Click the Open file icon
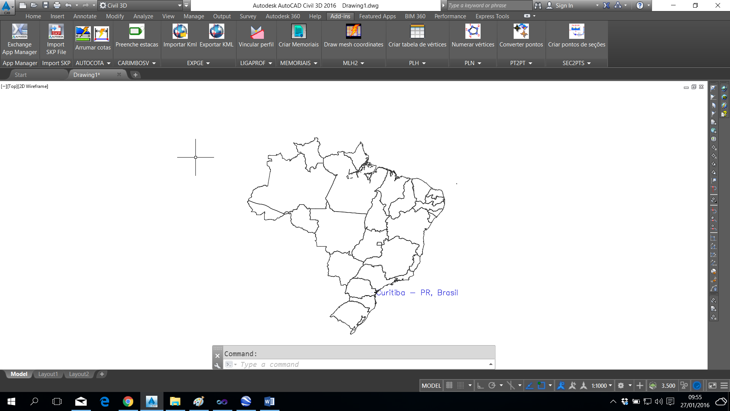 click(34, 5)
